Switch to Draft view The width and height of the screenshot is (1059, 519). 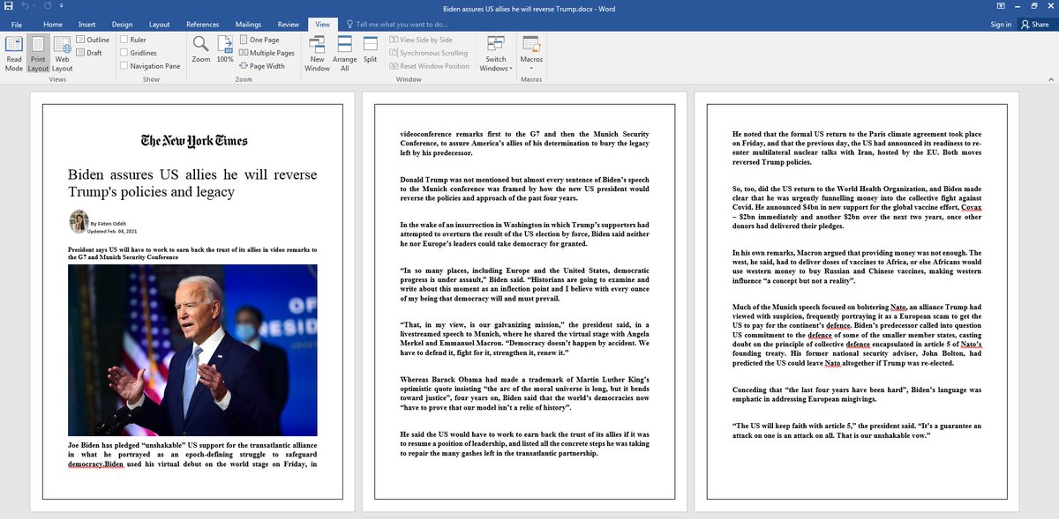click(89, 53)
